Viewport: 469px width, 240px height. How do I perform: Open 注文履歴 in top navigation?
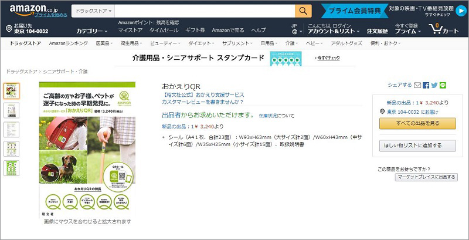(x=378, y=31)
